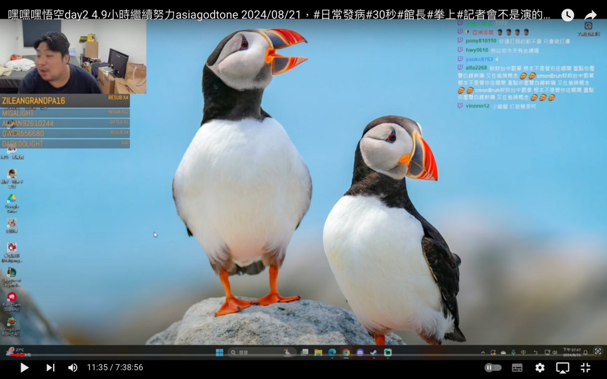Exit full screen mode
Viewport: 607px width, 379px height.
pyautogui.click(x=585, y=368)
